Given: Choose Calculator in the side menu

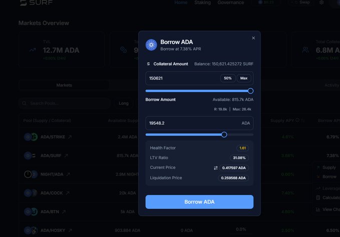Looking at the screenshot, I should [328, 198].
